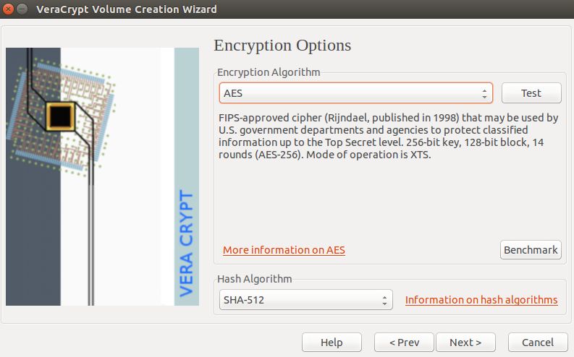Image resolution: width=574 pixels, height=357 pixels.
Task: Minimize the wizard window from the title bar
Action: pyautogui.click(x=22, y=9)
